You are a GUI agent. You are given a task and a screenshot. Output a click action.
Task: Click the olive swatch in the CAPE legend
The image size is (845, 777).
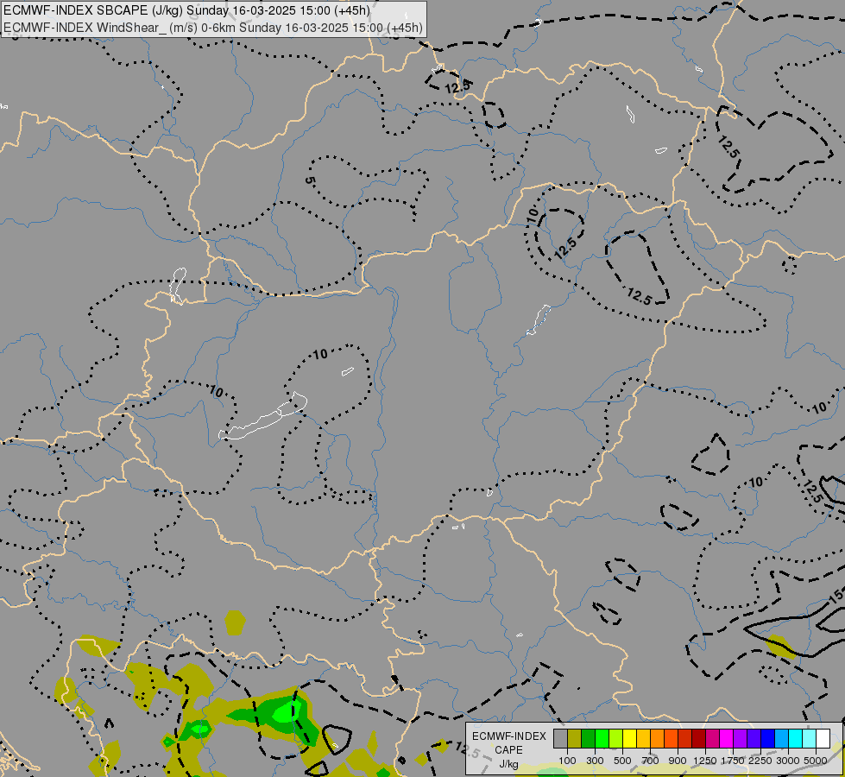pos(575,738)
